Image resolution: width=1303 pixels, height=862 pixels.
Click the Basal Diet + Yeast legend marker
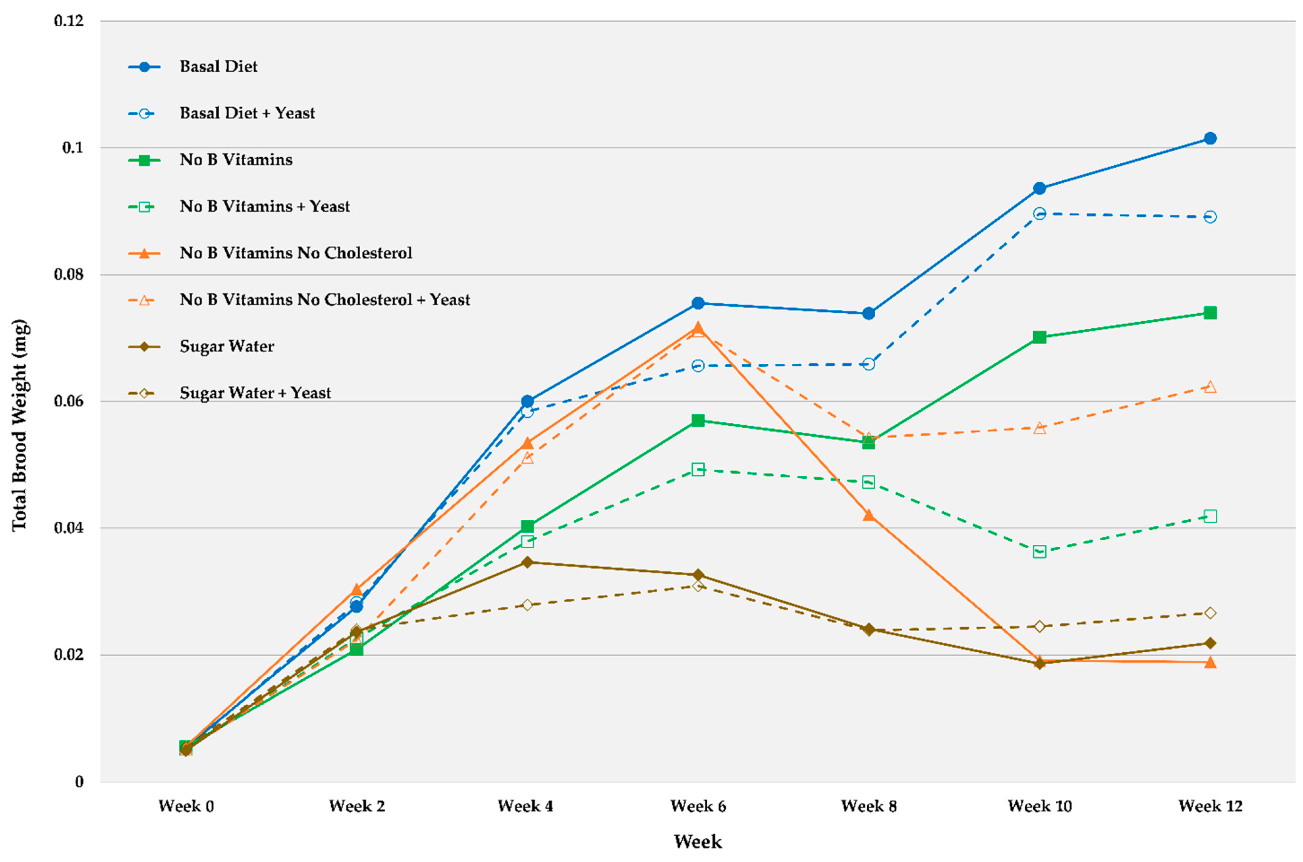click(144, 114)
